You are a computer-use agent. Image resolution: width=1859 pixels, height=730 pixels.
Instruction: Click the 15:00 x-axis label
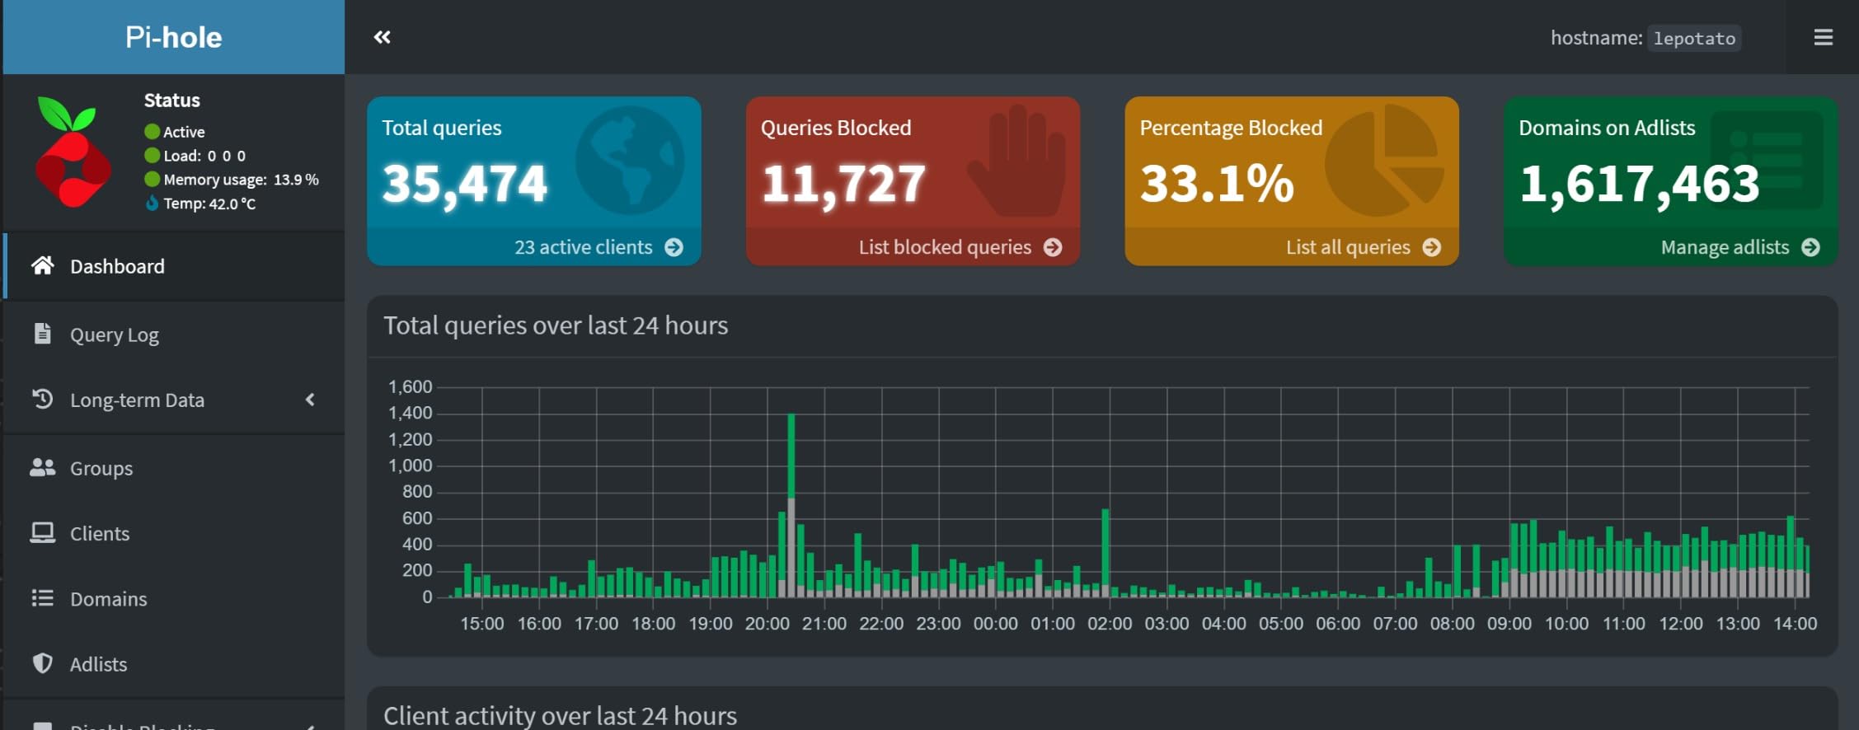coord(481,624)
